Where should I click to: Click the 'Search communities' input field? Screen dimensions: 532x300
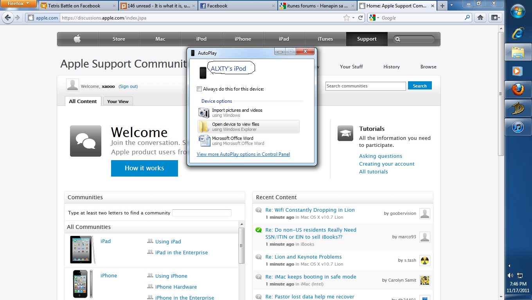point(366,86)
